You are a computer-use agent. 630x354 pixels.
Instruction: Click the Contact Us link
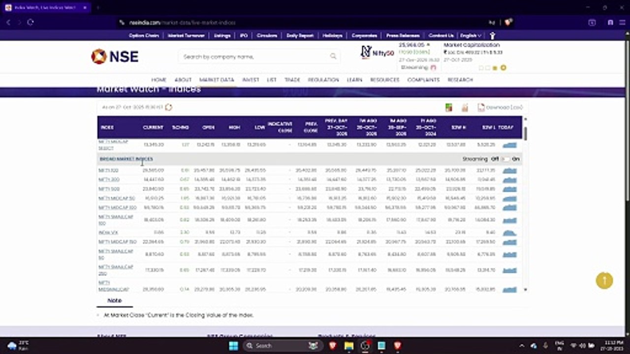pyautogui.click(x=441, y=35)
